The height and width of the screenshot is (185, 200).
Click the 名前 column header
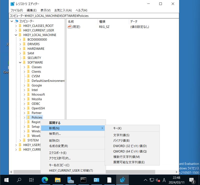click(x=82, y=22)
